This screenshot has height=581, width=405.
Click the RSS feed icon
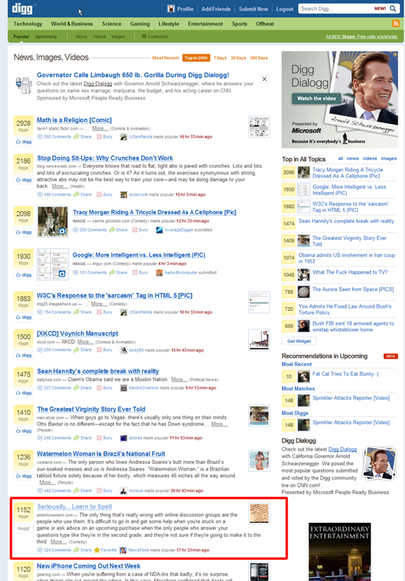[395, 24]
